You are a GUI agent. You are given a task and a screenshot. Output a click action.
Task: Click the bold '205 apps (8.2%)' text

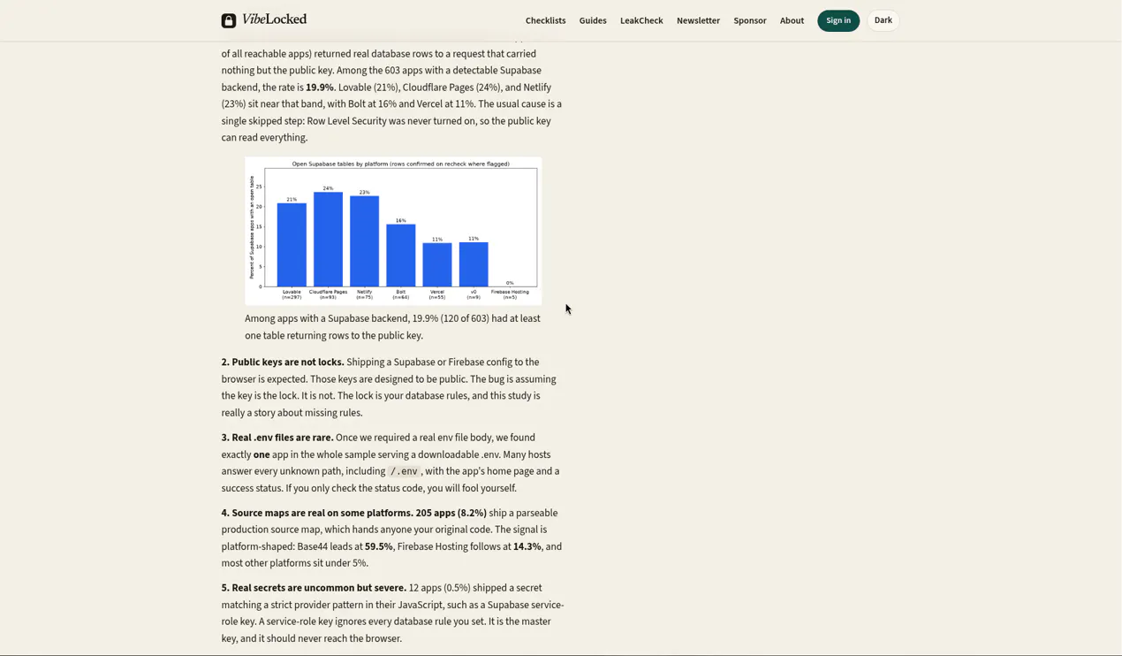point(451,513)
